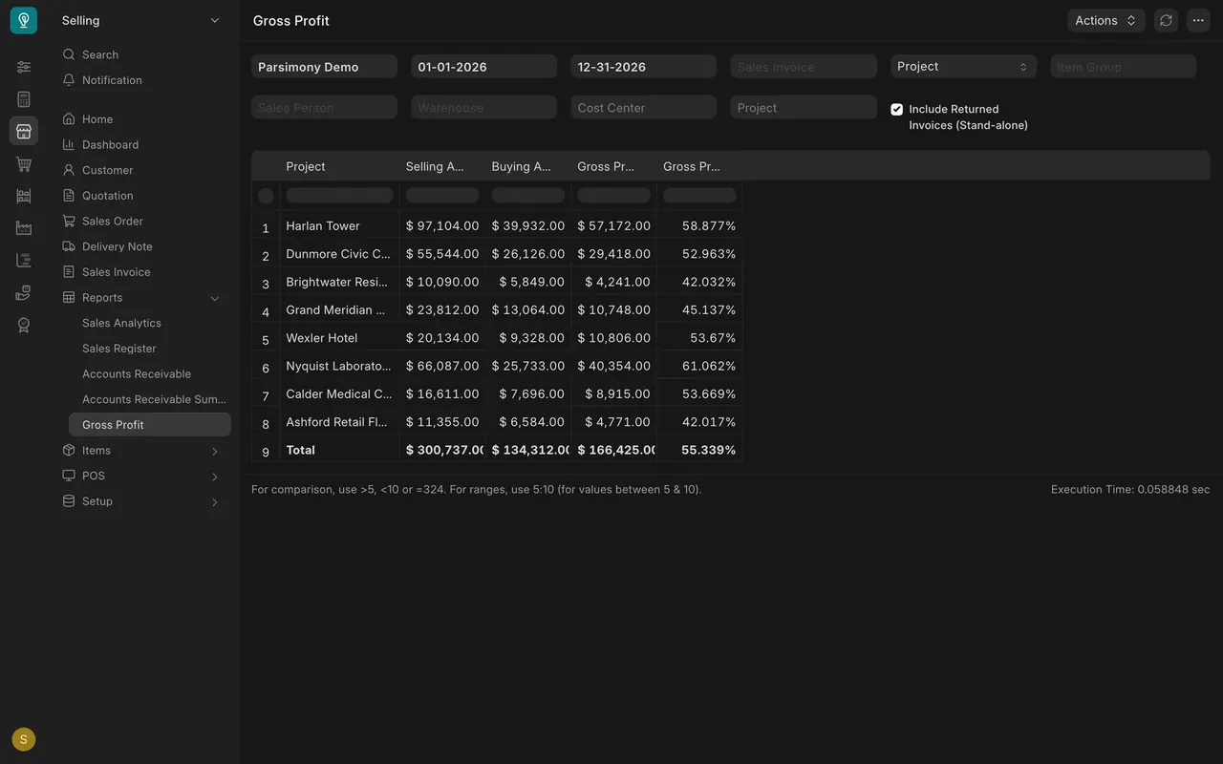This screenshot has width=1223, height=764.
Task: Click the user avatar S
Action: click(24, 739)
